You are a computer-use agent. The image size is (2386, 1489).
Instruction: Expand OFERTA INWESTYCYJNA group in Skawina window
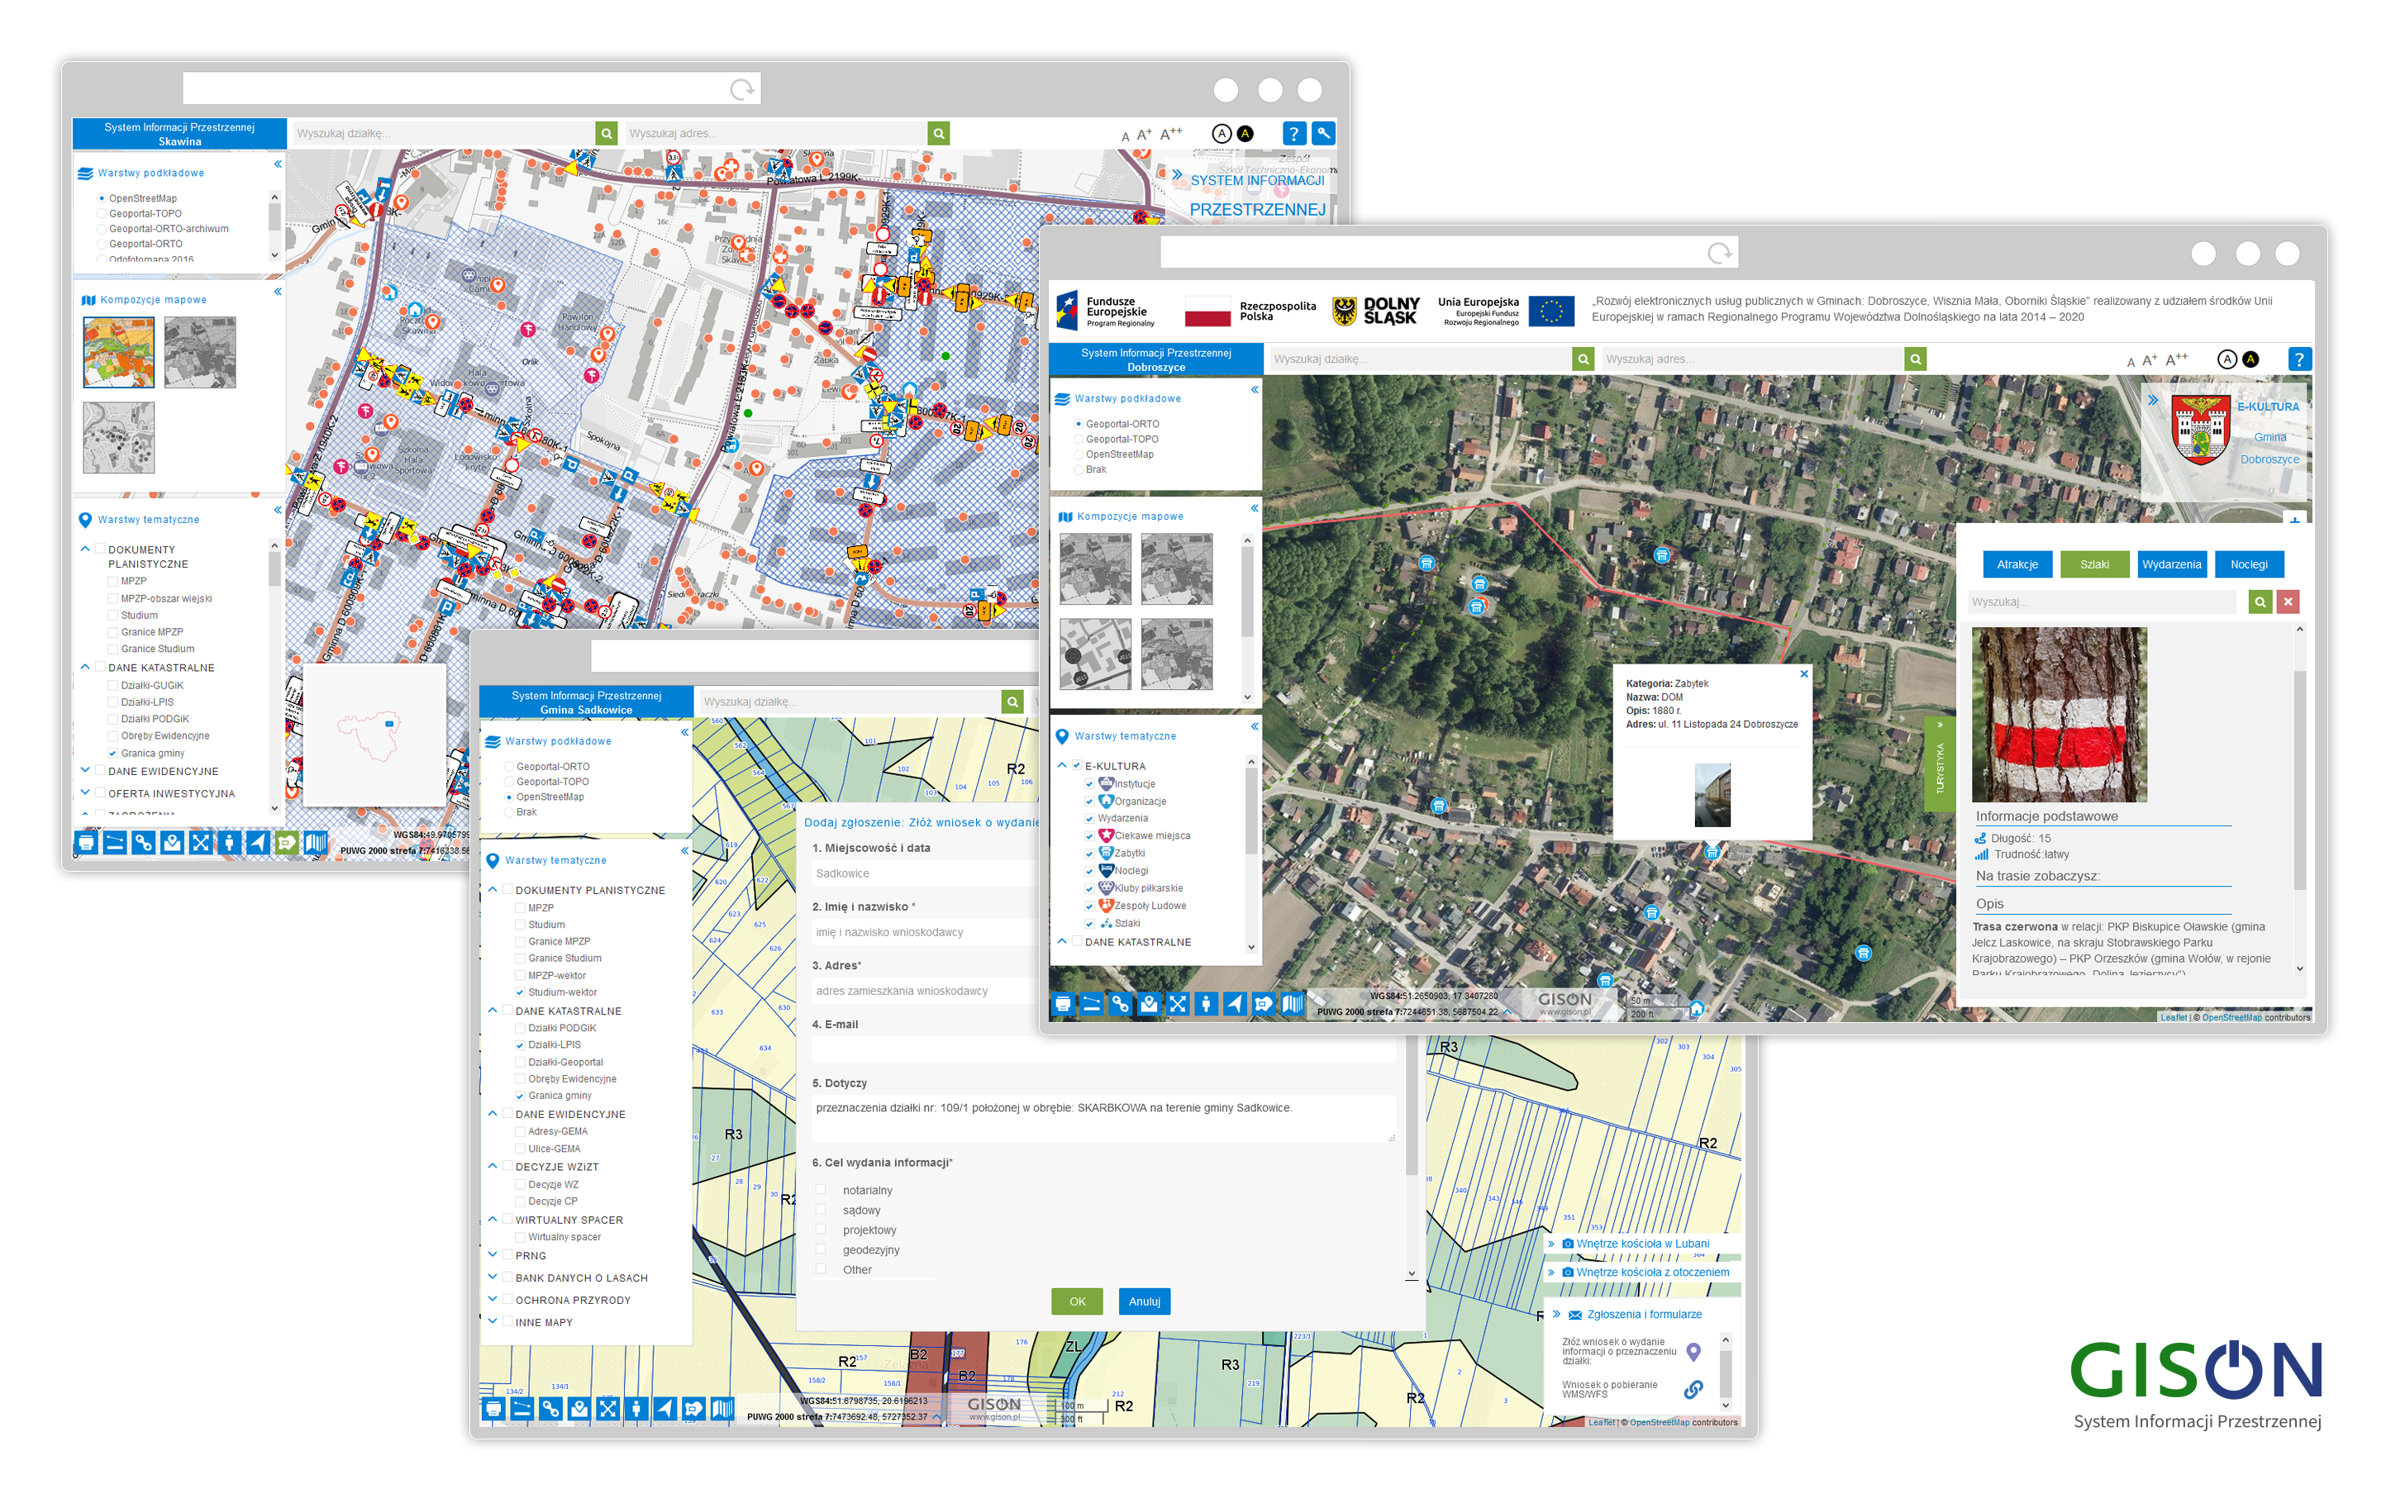(84, 792)
